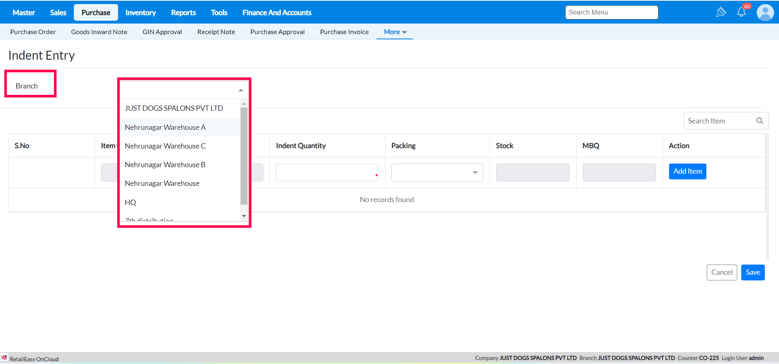Click the Add Item button
Image resolution: width=779 pixels, height=364 pixels.
pos(688,171)
